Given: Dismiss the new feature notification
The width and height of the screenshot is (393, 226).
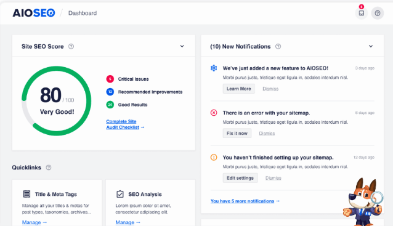Looking at the screenshot, I should point(270,89).
